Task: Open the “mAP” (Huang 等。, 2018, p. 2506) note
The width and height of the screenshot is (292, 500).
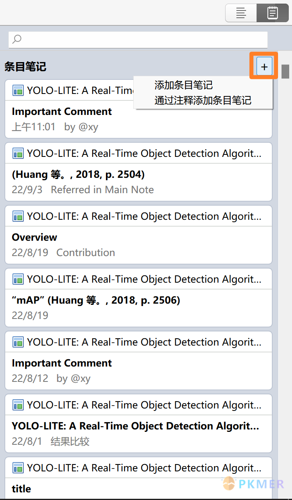Action: point(139,308)
